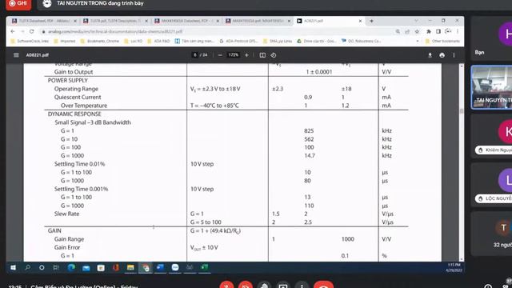Viewport: 512px width, 288px height.
Task: Go back in Chrome browser
Action: pos(13,31)
